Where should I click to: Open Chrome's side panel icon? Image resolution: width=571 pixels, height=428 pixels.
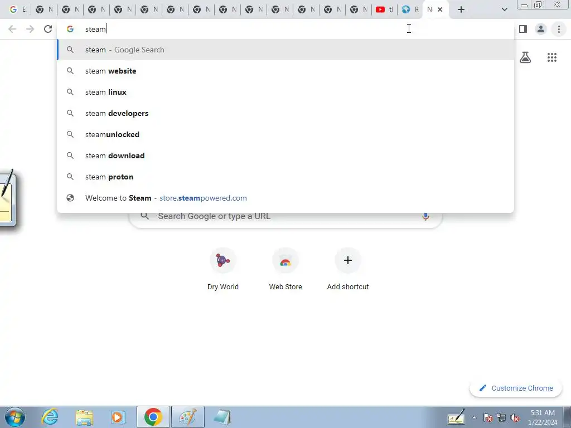(x=523, y=29)
